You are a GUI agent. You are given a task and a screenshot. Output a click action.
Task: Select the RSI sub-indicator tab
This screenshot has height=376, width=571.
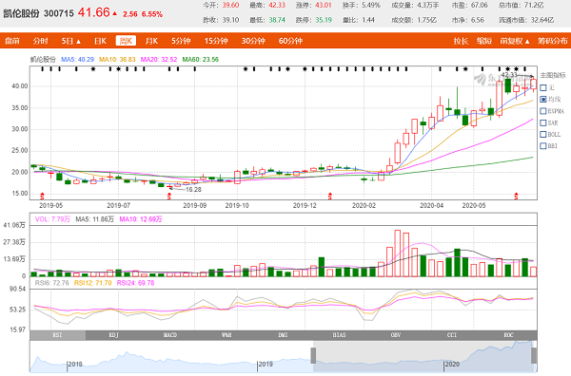[57, 335]
